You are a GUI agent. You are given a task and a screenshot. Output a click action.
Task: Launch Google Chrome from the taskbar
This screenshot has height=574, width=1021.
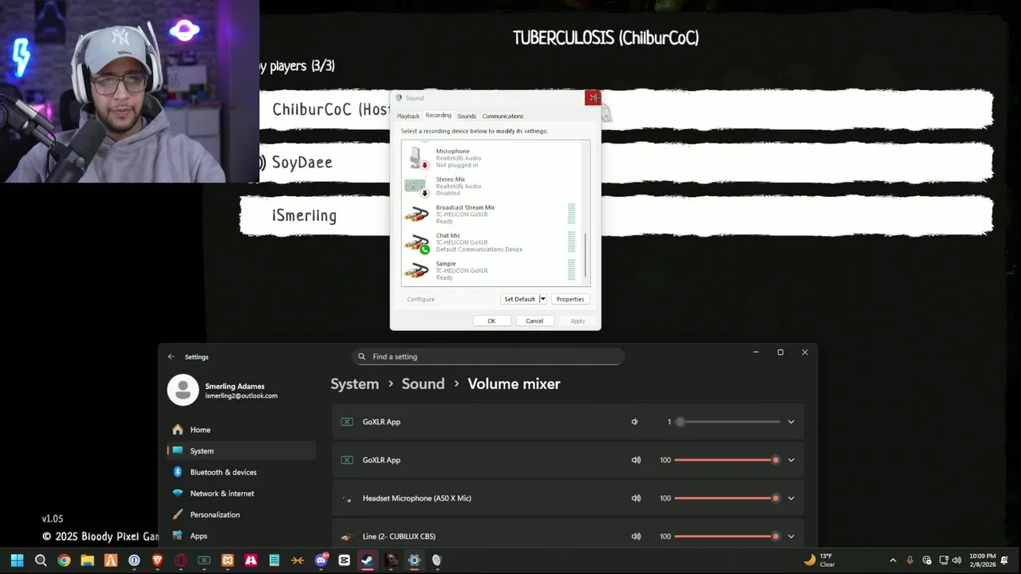point(64,560)
